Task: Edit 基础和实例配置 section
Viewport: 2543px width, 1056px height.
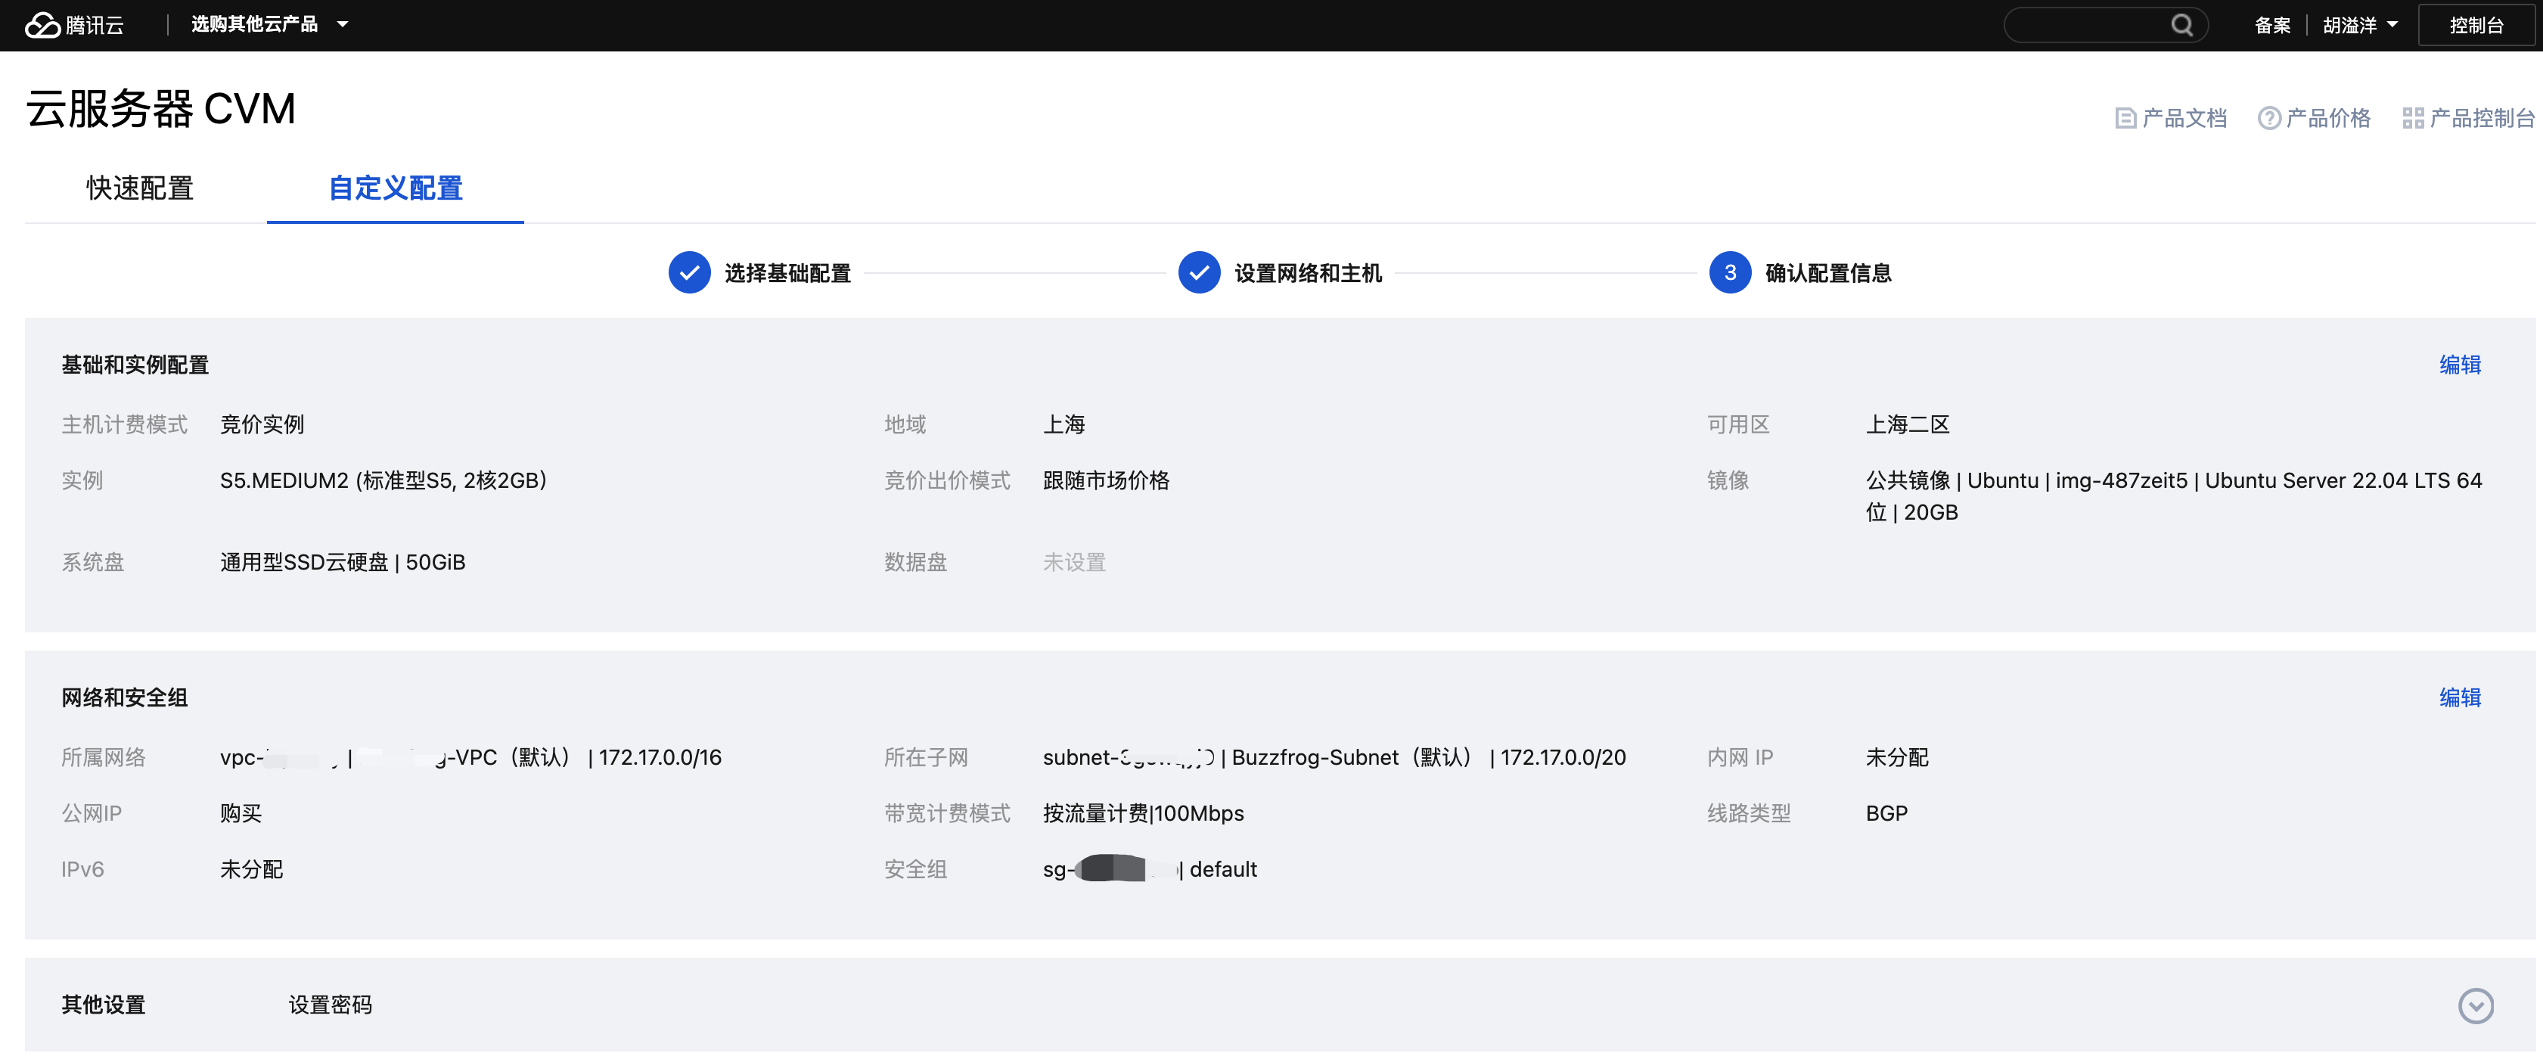Action: [x=2459, y=364]
